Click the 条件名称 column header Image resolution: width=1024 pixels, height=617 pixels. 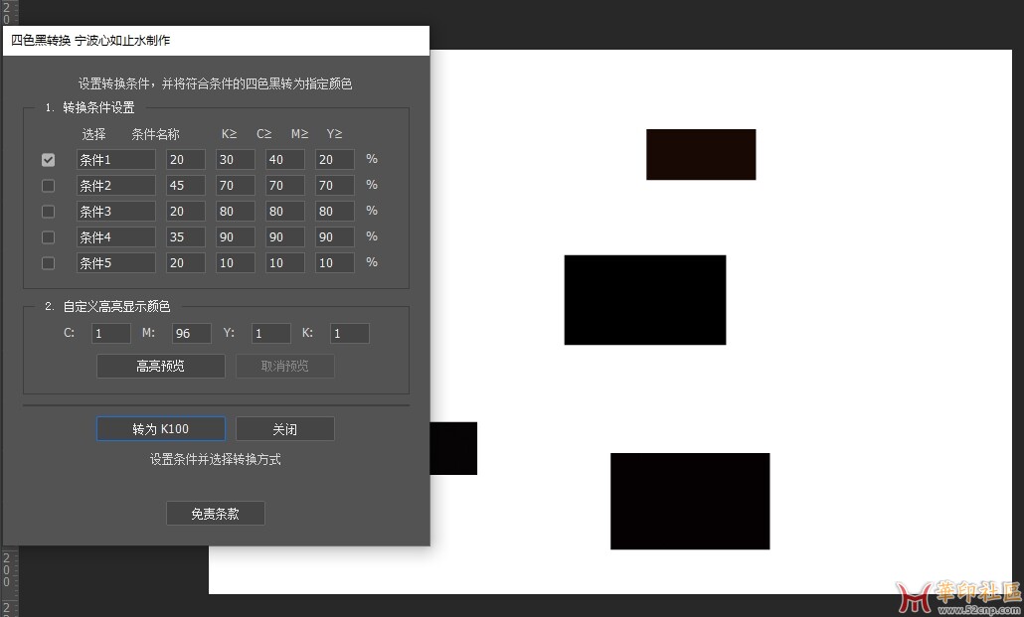155,134
